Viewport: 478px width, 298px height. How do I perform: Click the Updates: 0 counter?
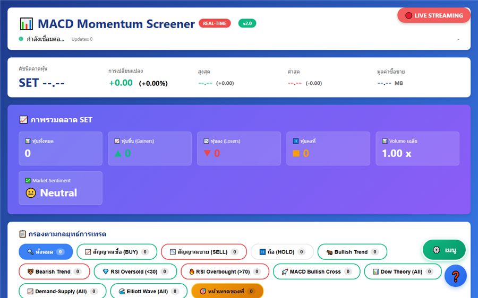pos(82,39)
